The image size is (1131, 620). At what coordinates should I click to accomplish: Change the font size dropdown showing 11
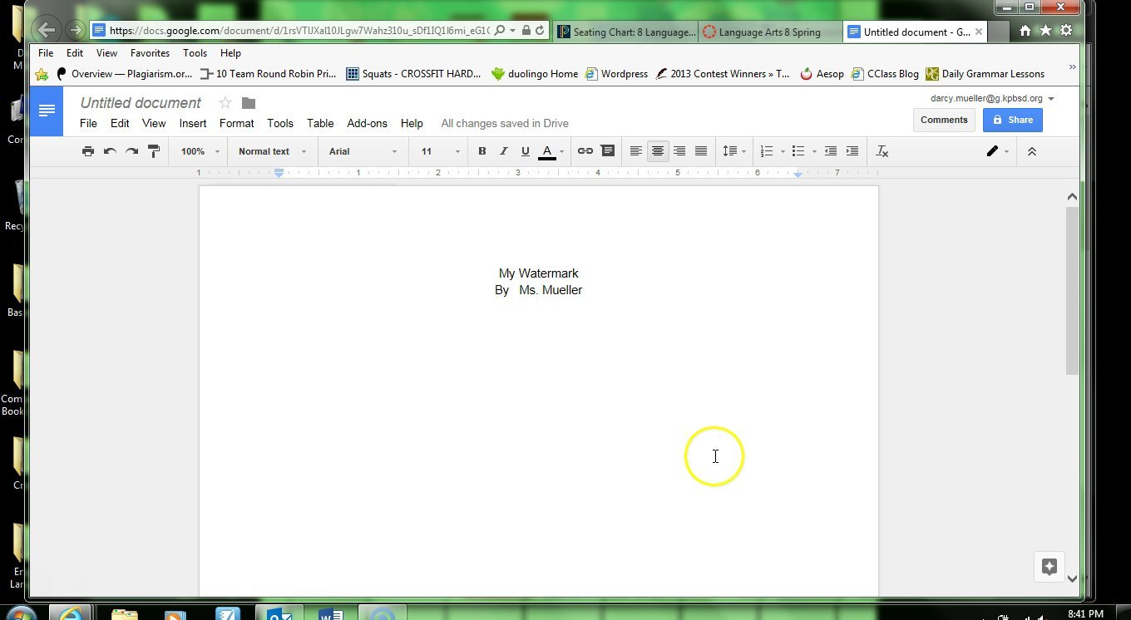pyautogui.click(x=440, y=151)
